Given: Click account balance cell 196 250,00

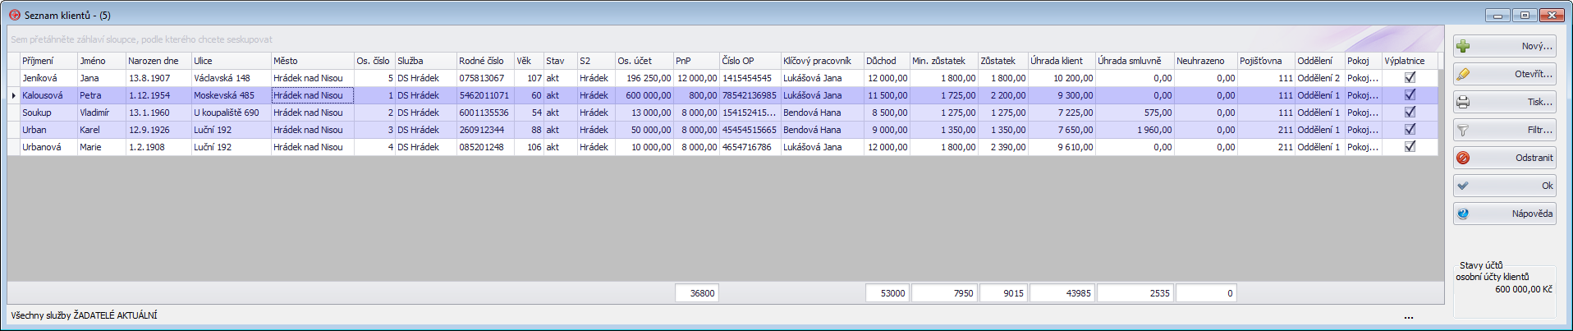Looking at the screenshot, I should click(644, 78).
